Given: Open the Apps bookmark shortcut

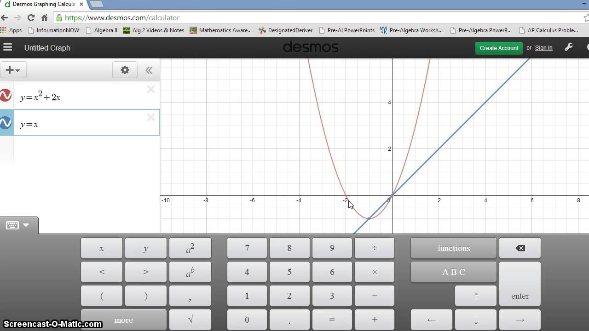Looking at the screenshot, I should point(11,30).
